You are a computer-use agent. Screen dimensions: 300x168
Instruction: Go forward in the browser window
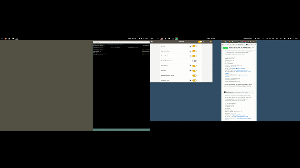(225, 44)
